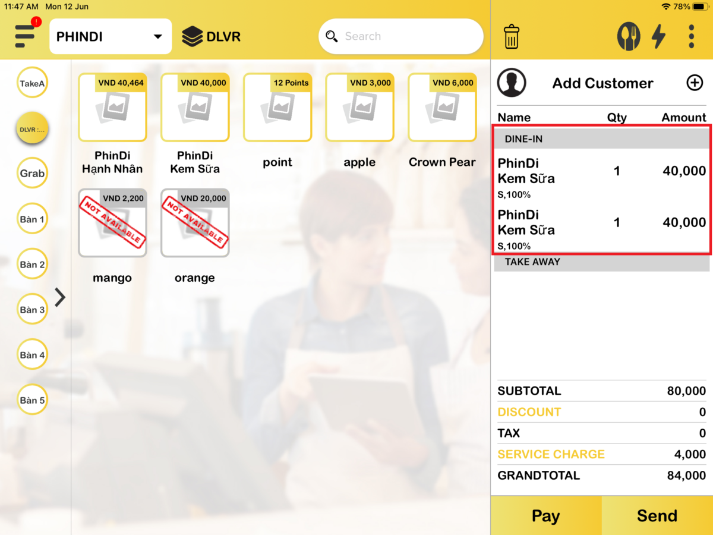Expand the side panel with the chevron arrow

pyautogui.click(x=59, y=297)
